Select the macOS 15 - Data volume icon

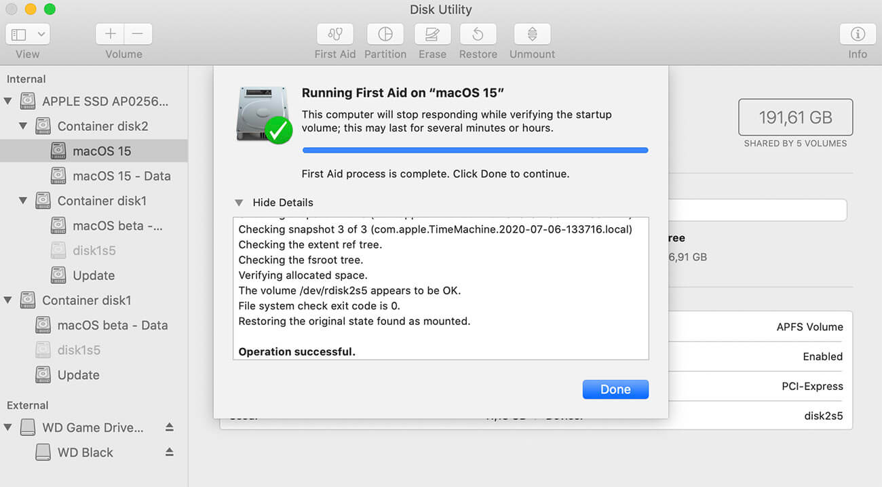[58, 176]
